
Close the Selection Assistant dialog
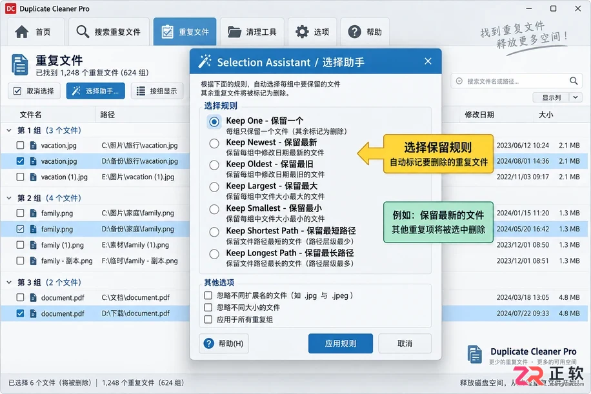point(428,61)
